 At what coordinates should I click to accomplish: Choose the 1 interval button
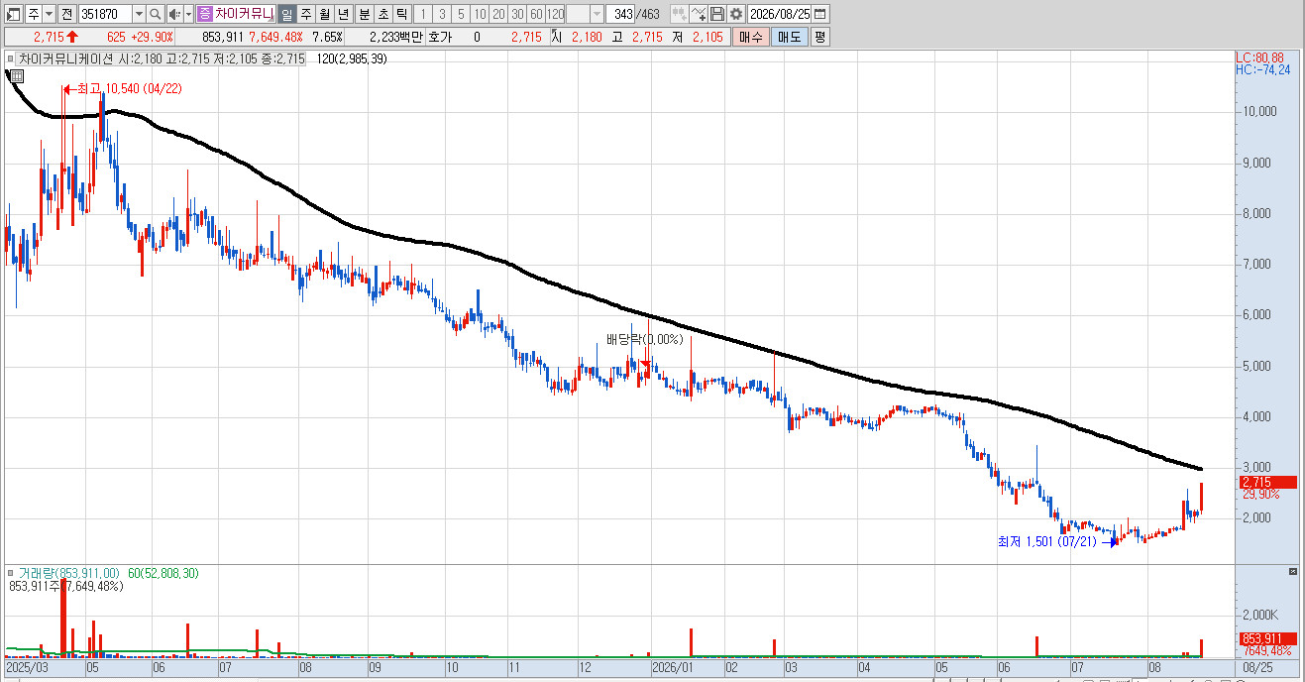click(422, 14)
